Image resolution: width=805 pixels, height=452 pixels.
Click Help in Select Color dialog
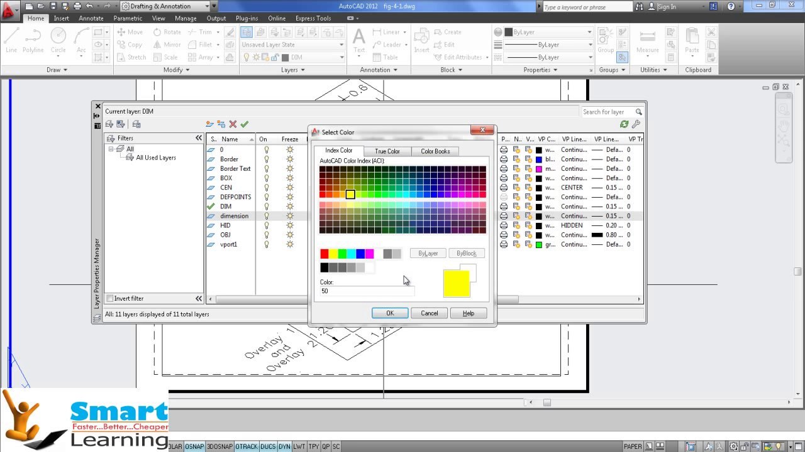[469, 313]
